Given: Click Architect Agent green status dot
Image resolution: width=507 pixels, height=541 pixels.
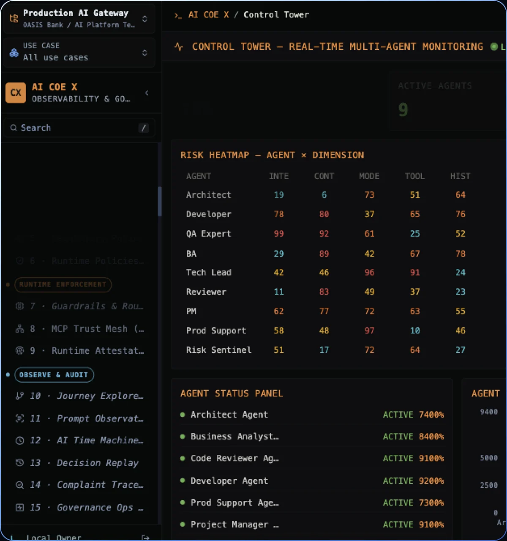Looking at the screenshot, I should pyautogui.click(x=183, y=415).
